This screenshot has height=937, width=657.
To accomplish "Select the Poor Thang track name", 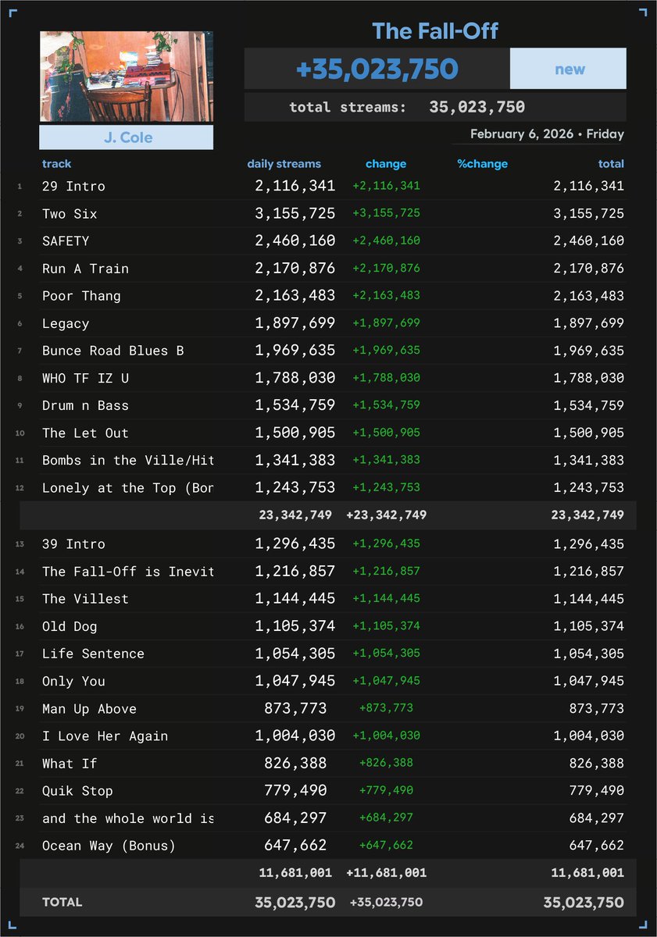I will (x=81, y=296).
